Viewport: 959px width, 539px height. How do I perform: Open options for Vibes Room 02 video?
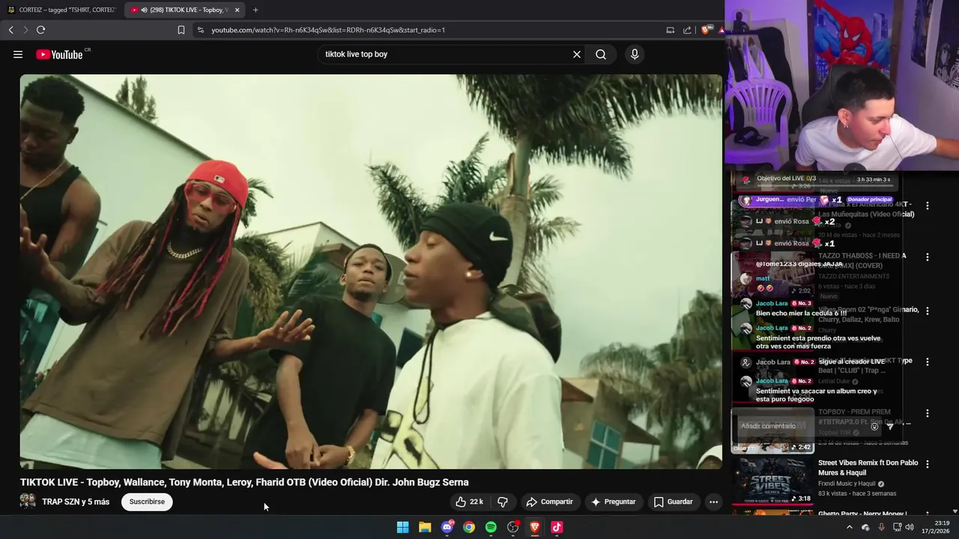[927, 310]
